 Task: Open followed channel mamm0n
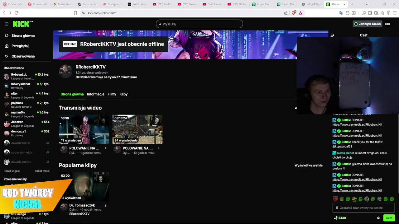26,114
